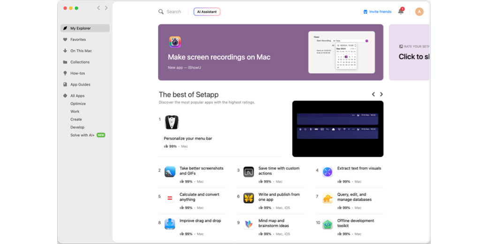Image resolution: width=488 pixels, height=244 pixels.
Task: Open the tuxedo app icon ranked first
Action: coord(172,122)
